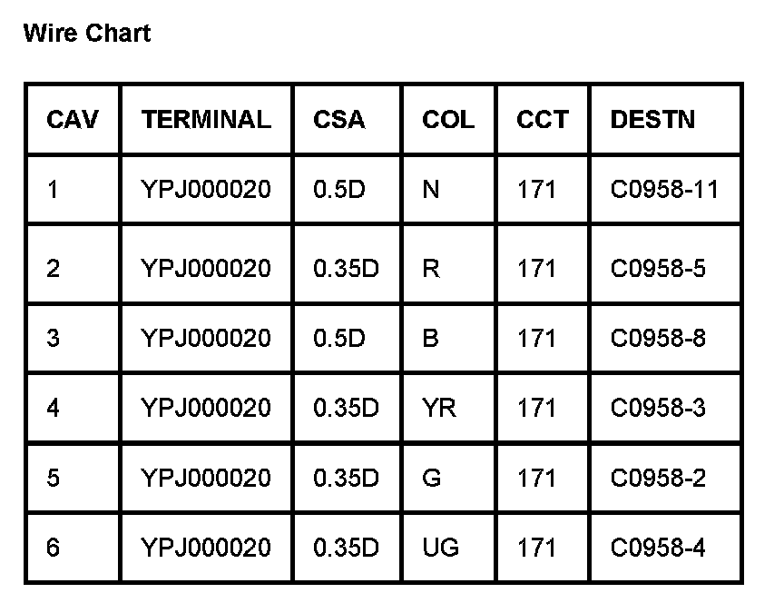Select the CCT column header
This screenshot has width=784, height=603.
[543, 120]
